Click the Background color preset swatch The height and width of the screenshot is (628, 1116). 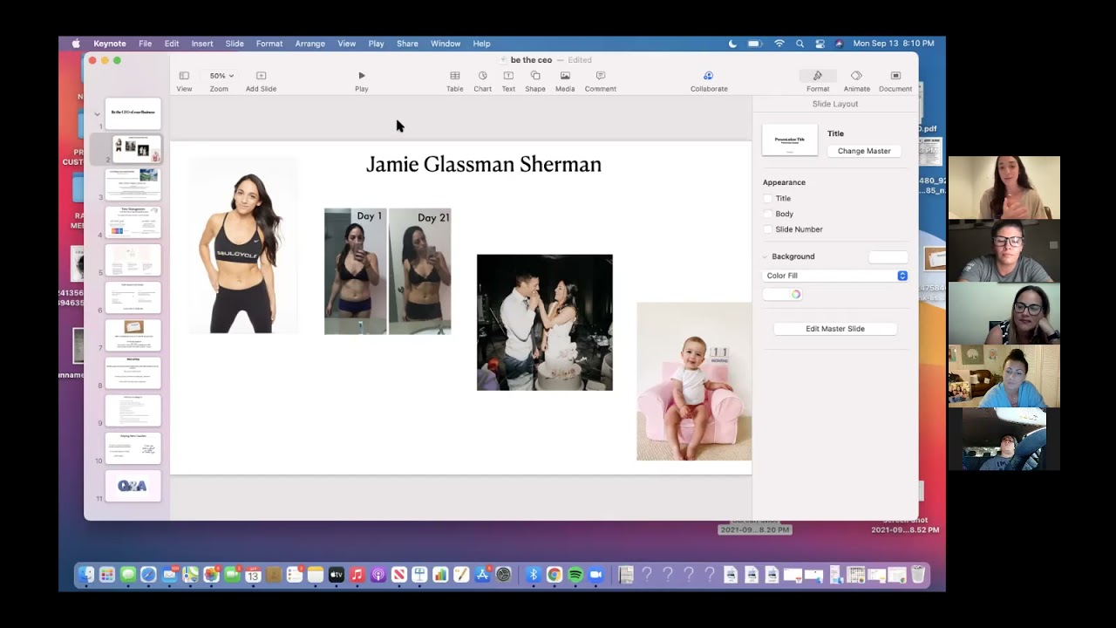point(888,256)
